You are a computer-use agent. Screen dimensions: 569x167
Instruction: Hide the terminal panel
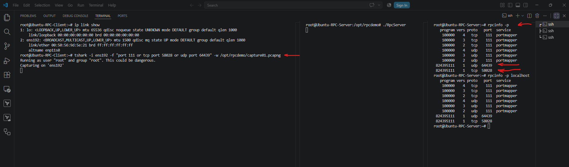(564, 16)
